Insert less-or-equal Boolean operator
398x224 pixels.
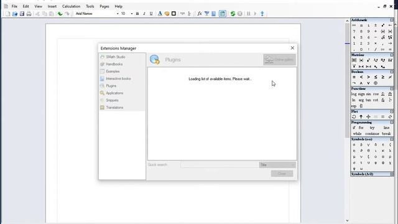pos(376,77)
